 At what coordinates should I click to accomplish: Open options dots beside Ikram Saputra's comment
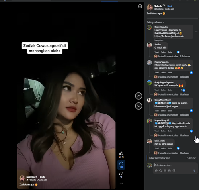196,32
